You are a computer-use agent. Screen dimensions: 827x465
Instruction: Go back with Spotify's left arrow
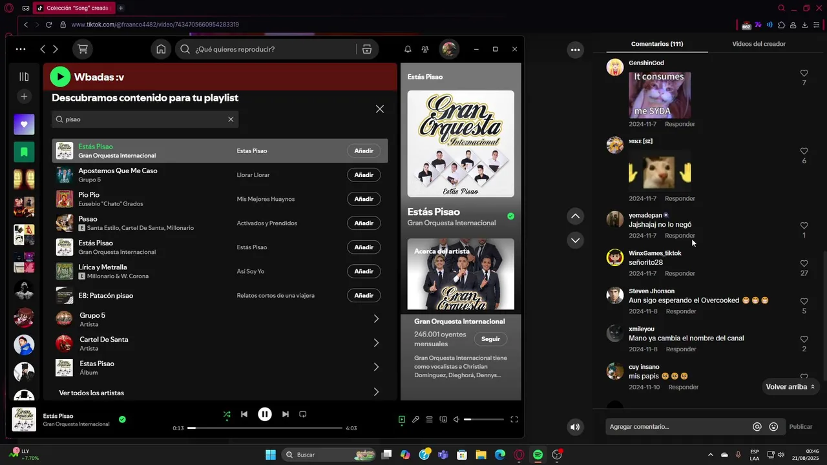(43, 49)
